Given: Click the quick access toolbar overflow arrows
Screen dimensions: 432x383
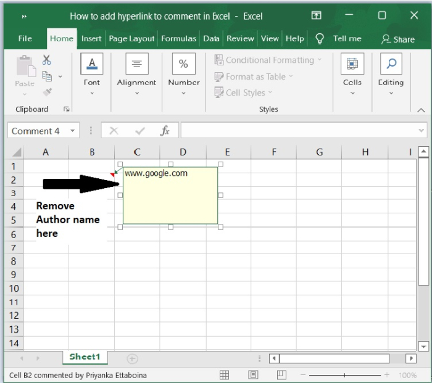Looking at the screenshot, I should 24,17.
